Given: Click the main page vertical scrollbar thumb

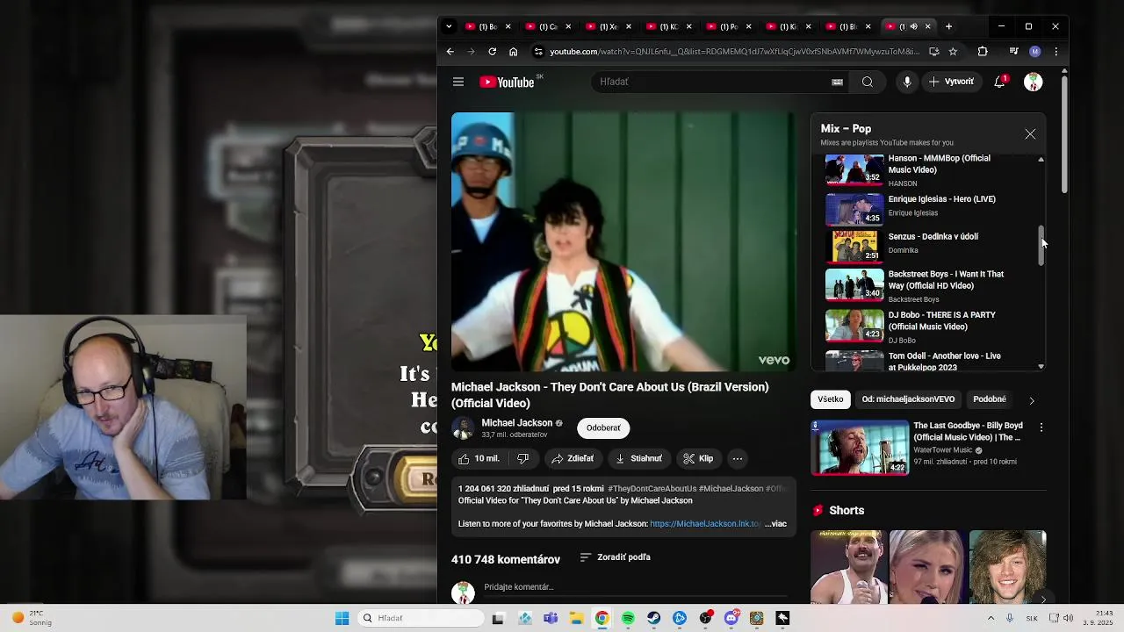Looking at the screenshot, I should (x=1063, y=136).
